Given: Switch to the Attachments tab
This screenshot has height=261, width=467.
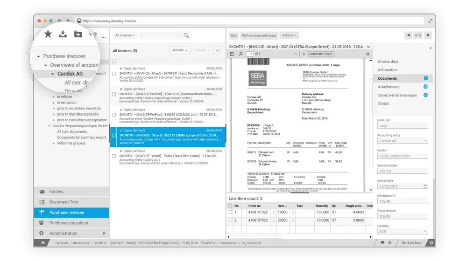Looking at the screenshot, I should 389,87.
